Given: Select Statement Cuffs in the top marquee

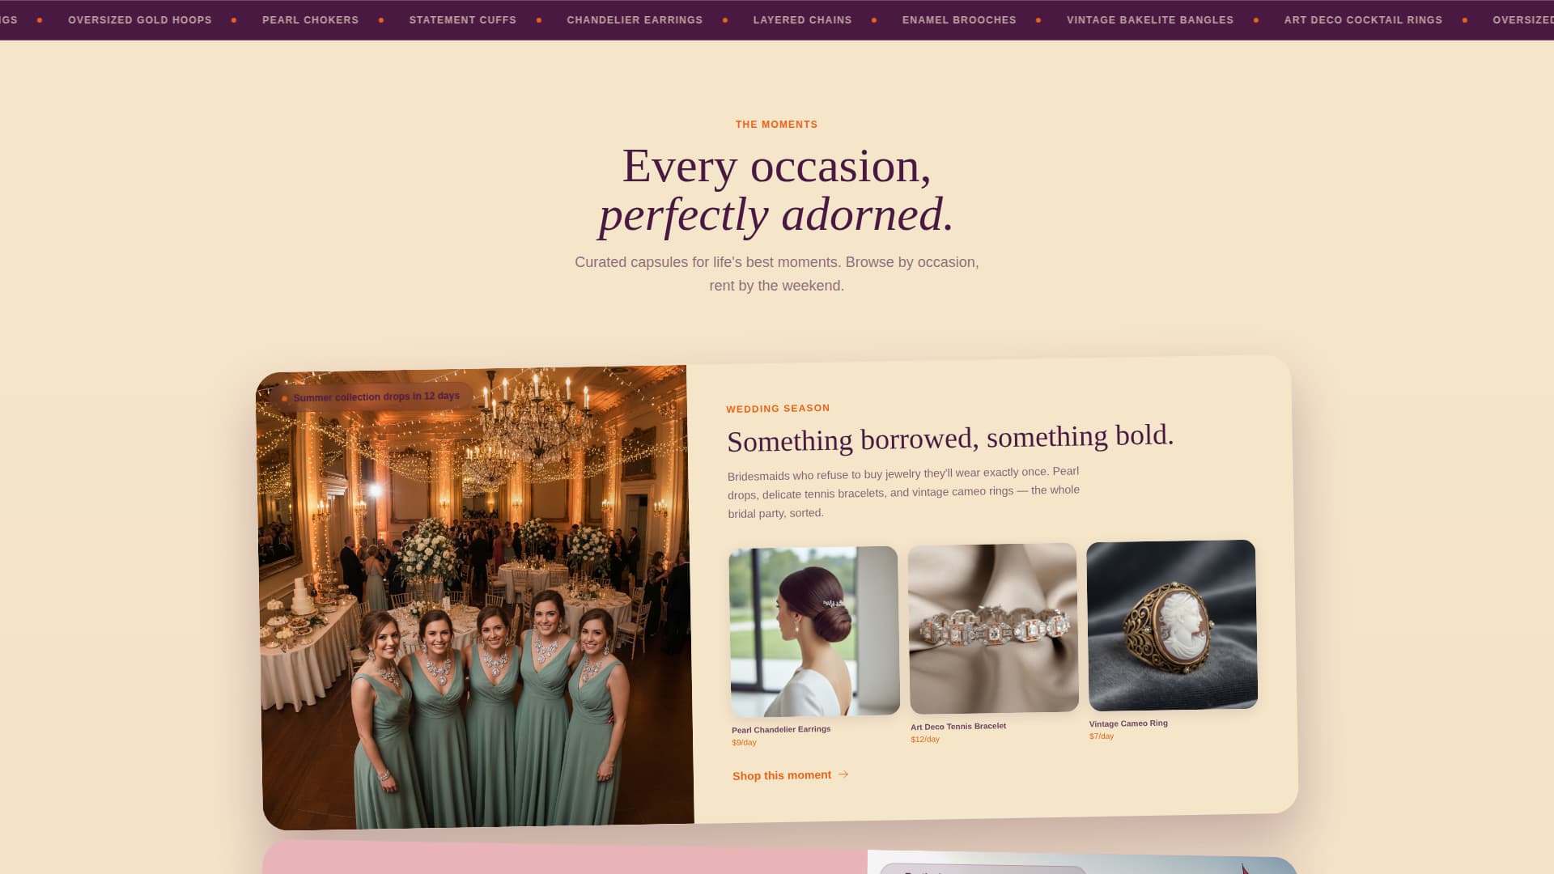Looking at the screenshot, I should 462,19.
